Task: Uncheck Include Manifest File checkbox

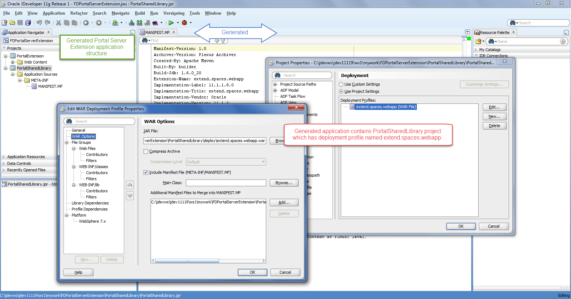Action: pos(146,172)
